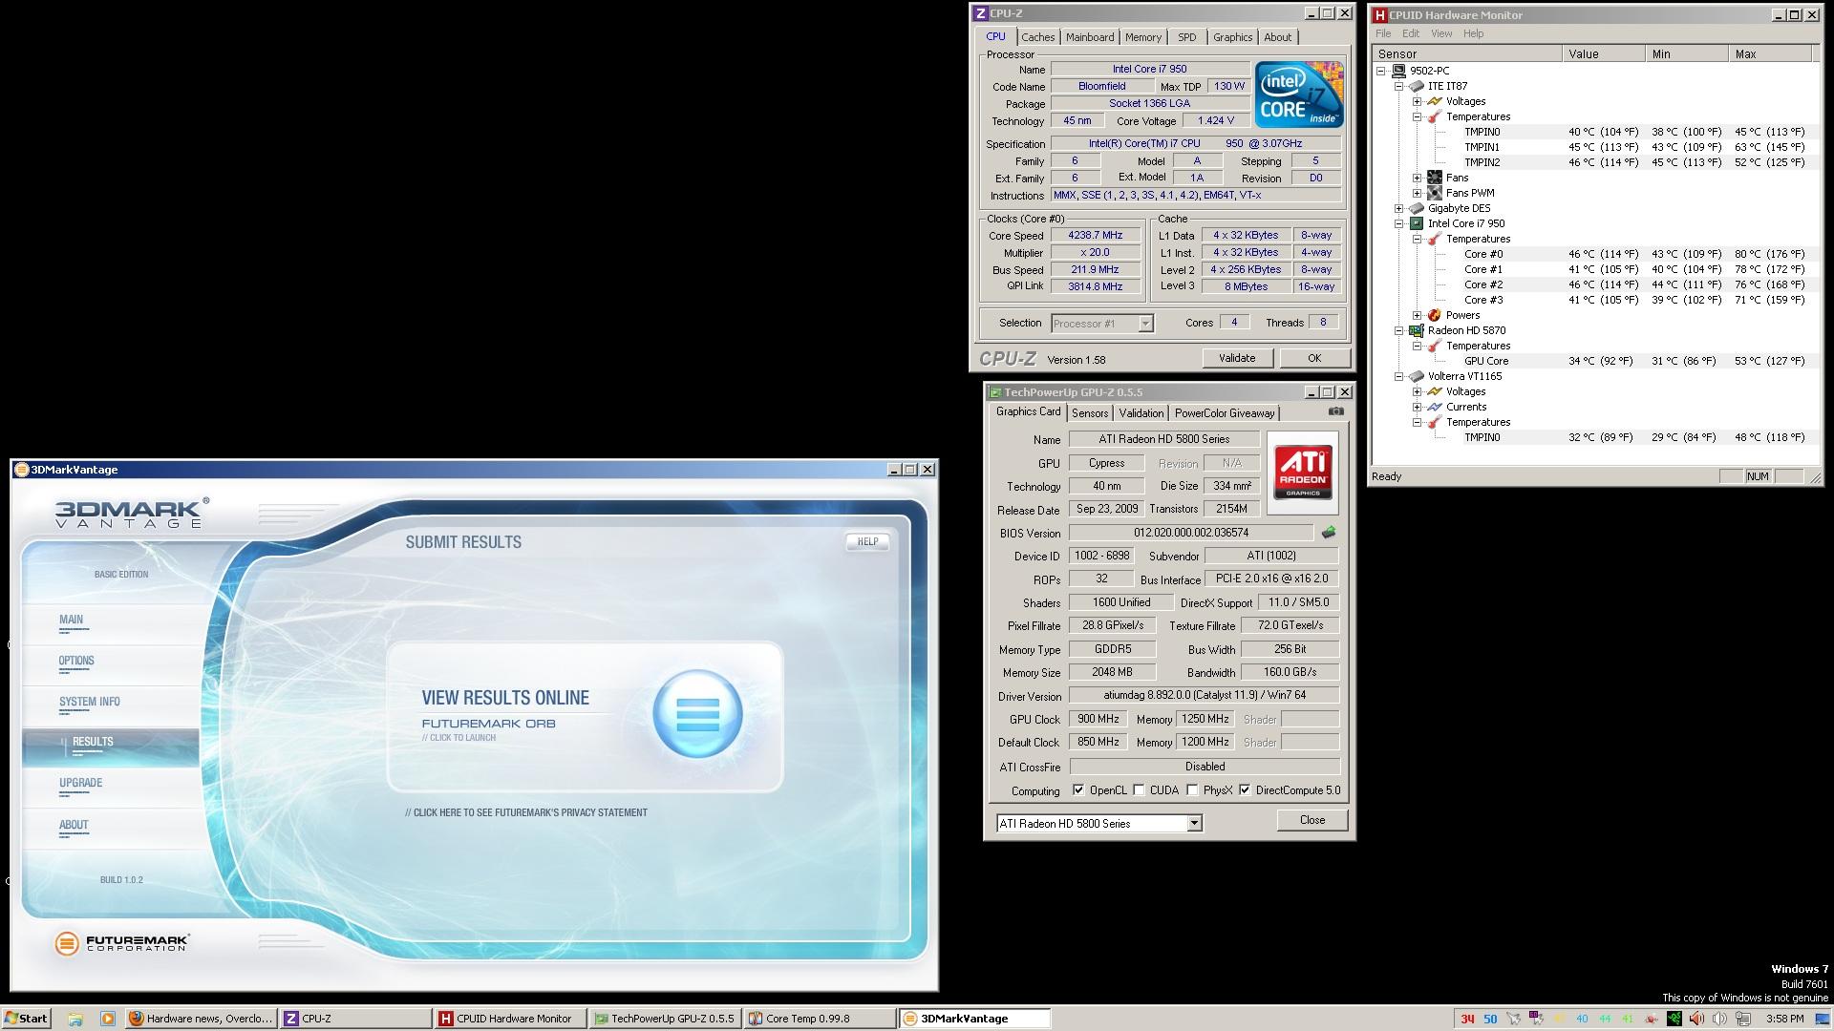Click the Core #0 temperature row

point(1595,254)
